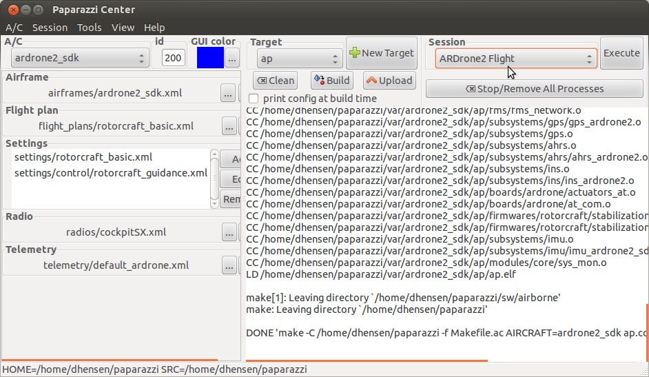Click the DONE make console line

446,333
